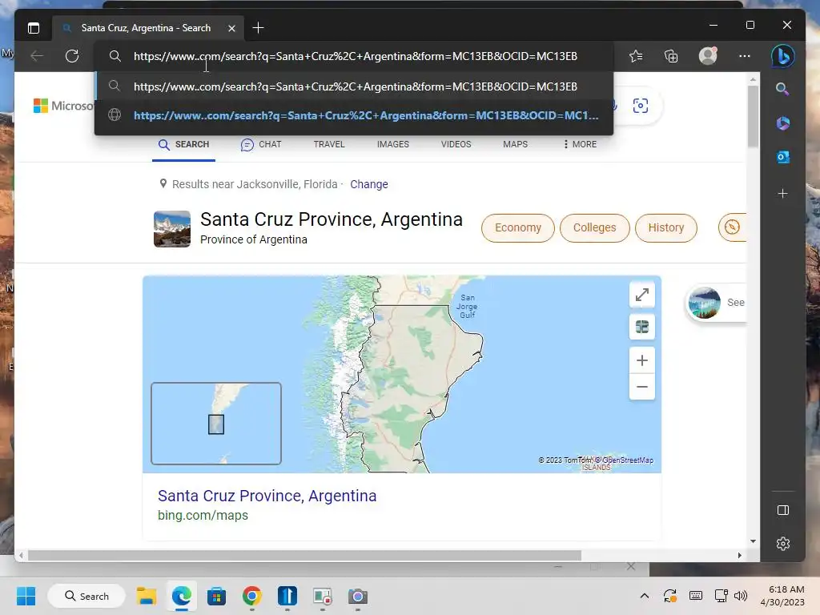Open the Bing Chat sidebar icon
Viewport: 820px width, 615px height.
[x=782, y=56]
